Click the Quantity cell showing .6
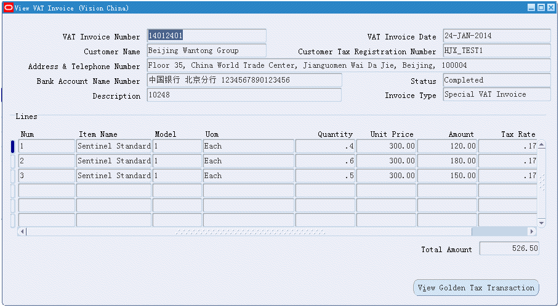 point(325,161)
